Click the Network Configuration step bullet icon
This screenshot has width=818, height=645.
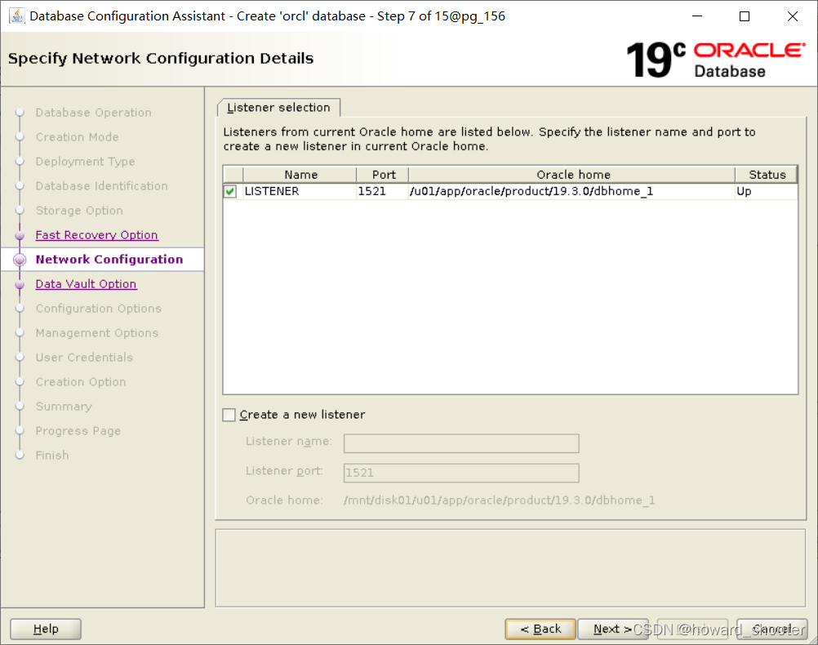(x=20, y=260)
